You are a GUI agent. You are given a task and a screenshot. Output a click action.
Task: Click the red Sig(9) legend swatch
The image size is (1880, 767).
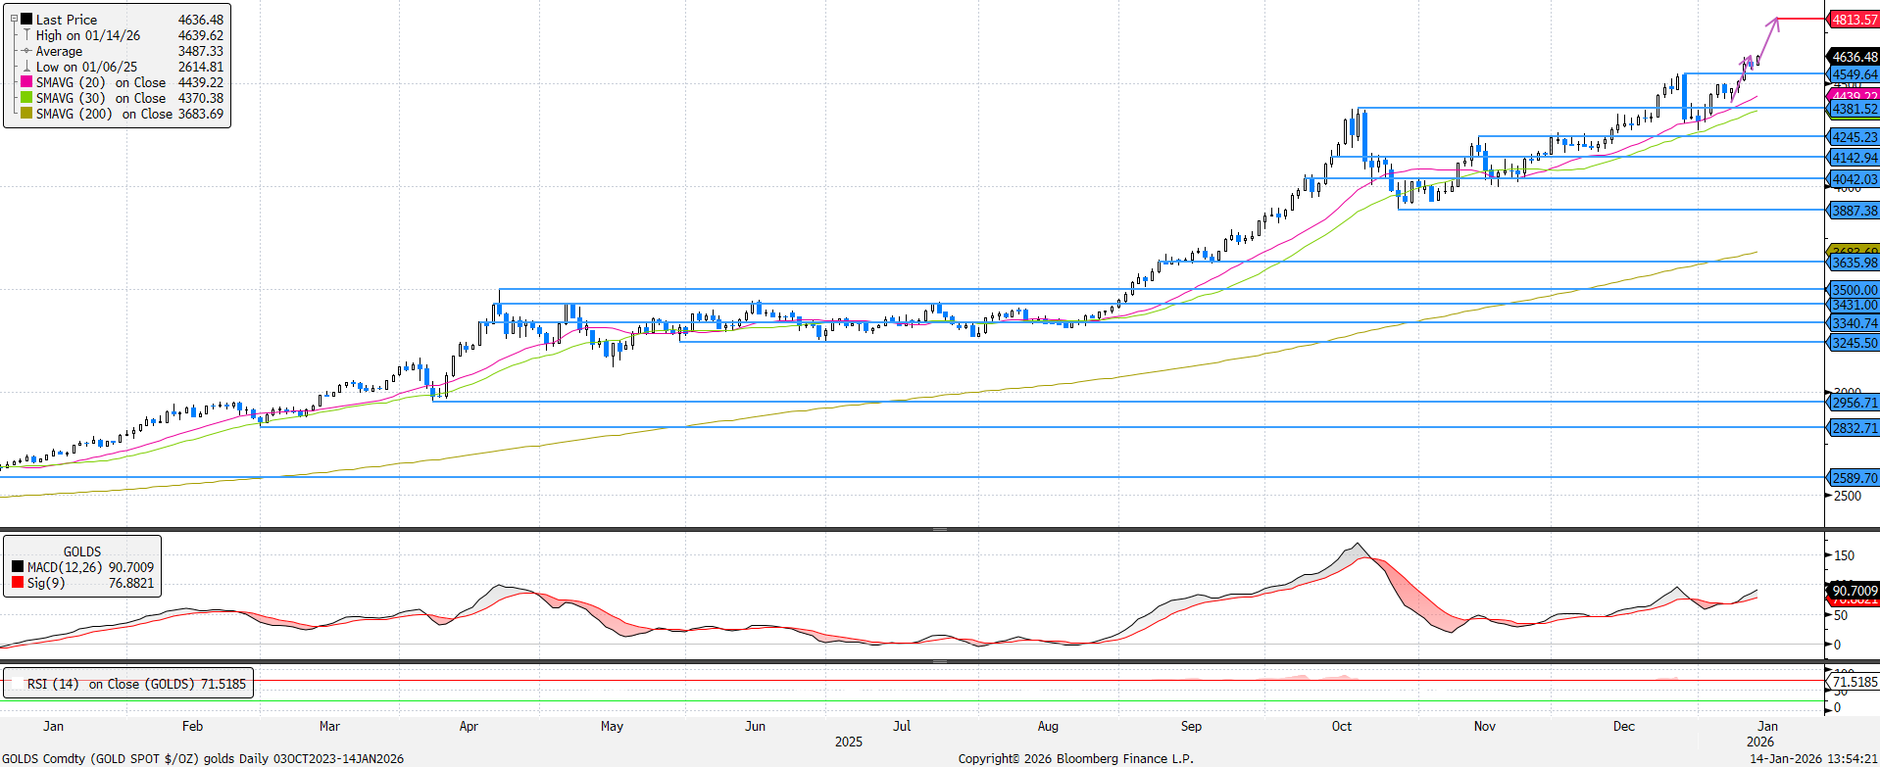18,583
